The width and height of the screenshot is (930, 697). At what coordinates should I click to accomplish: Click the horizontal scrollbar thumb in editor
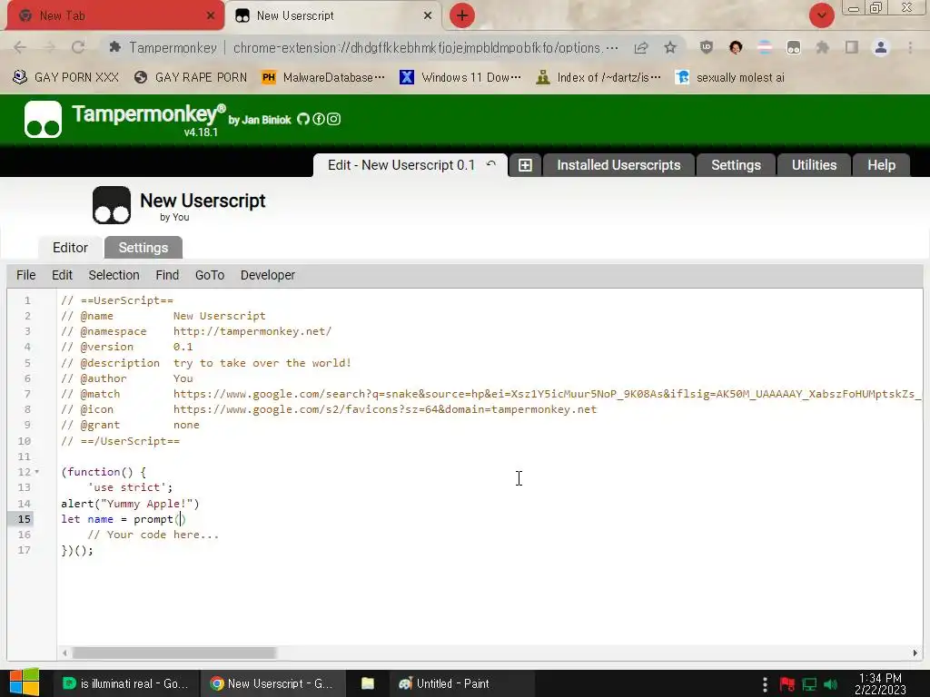[173, 653]
